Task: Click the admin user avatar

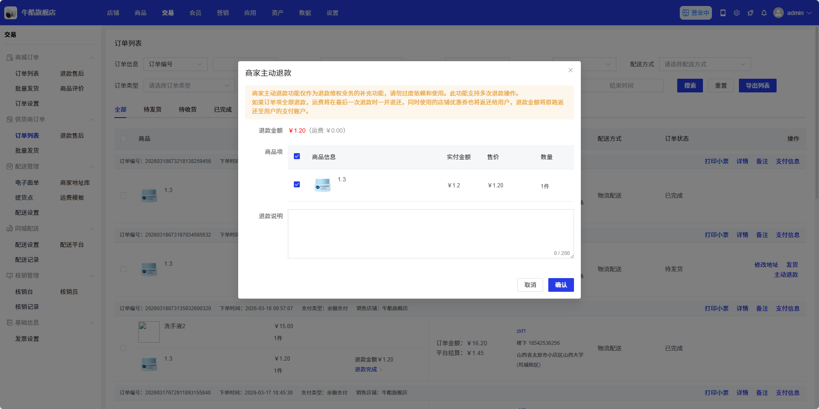Action: click(x=778, y=13)
